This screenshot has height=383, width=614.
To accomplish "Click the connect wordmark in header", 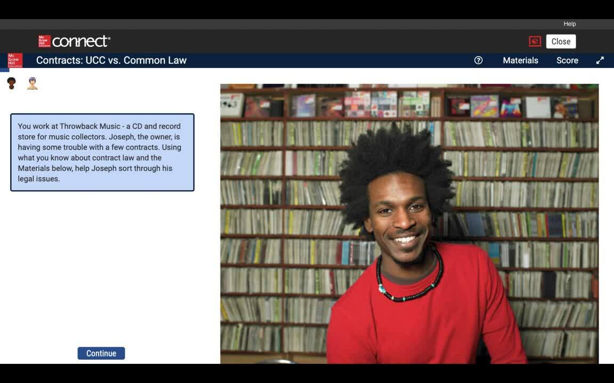I will (81, 41).
